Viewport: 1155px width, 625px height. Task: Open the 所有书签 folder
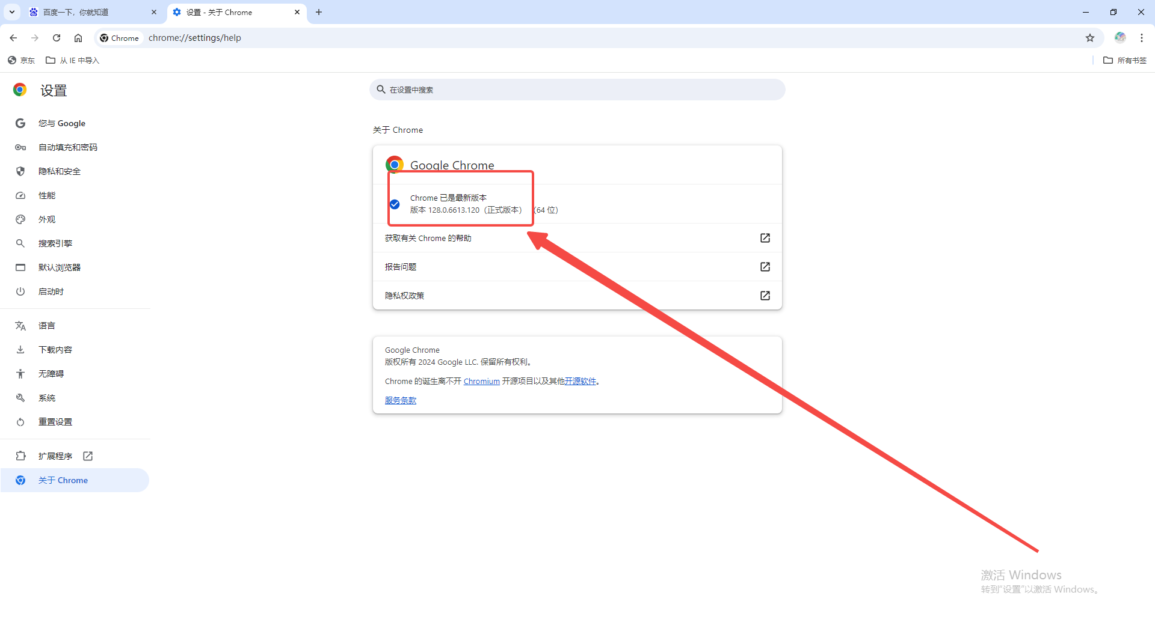1125,60
